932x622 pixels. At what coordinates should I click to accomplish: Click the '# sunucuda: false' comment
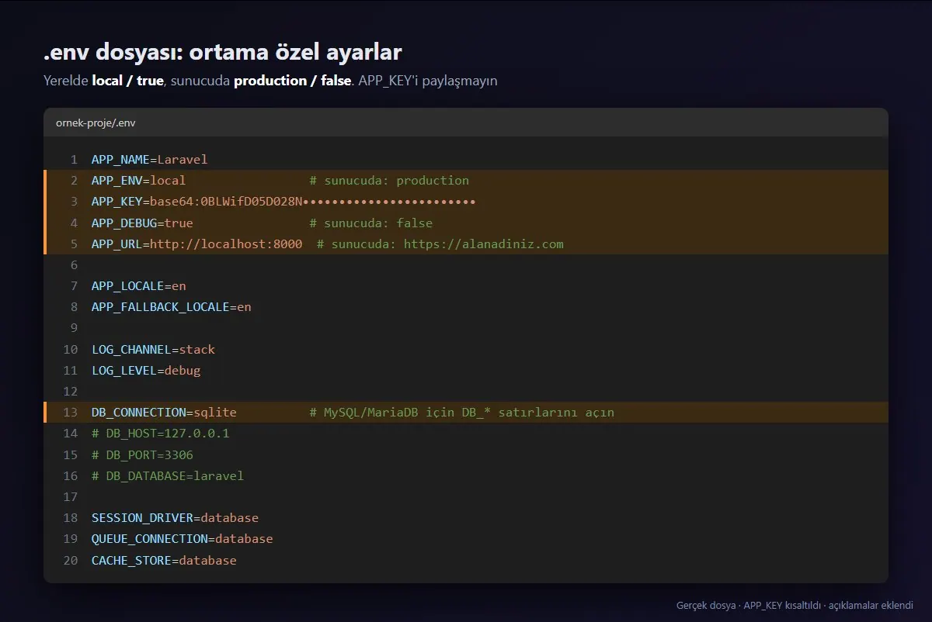click(x=371, y=223)
